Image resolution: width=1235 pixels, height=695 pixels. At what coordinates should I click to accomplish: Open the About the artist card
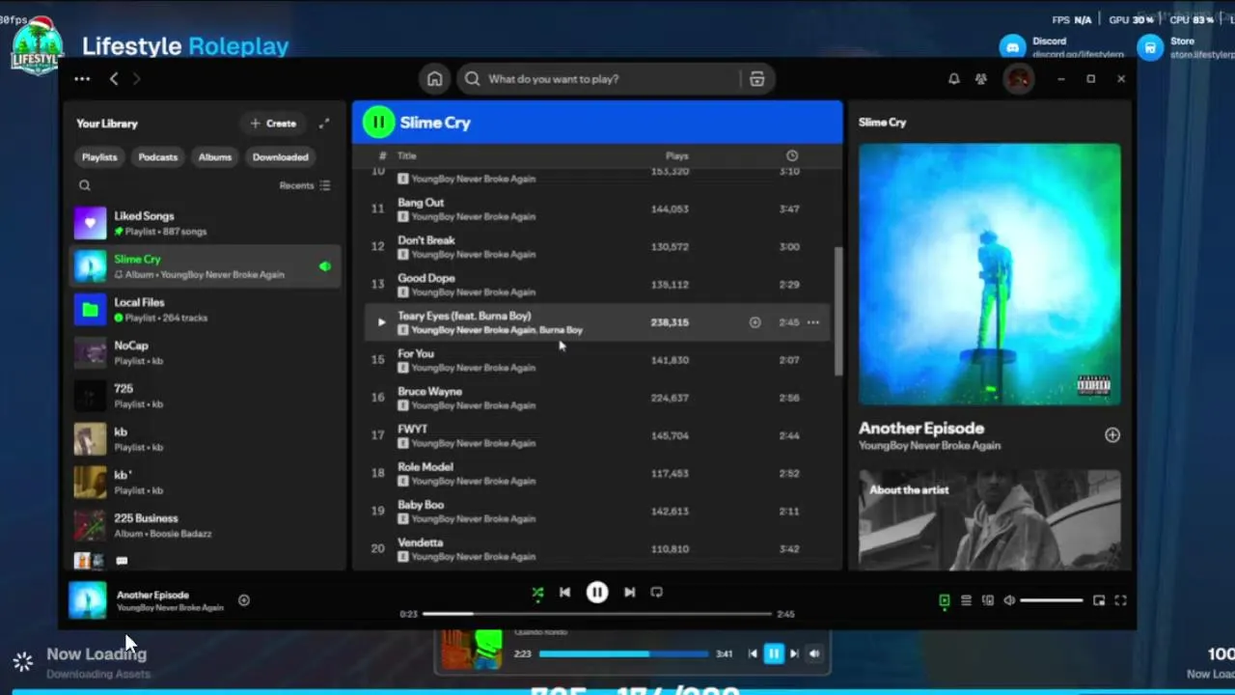coord(990,520)
